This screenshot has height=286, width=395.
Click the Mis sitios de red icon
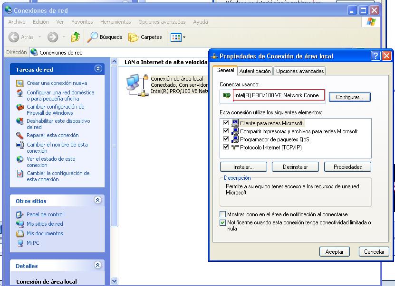[20, 224]
